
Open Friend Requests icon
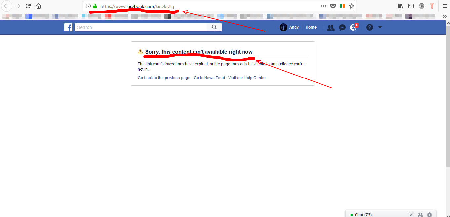(x=331, y=28)
